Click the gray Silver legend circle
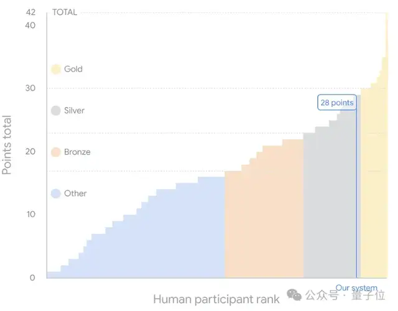Image resolution: width=398 pixels, height=311 pixels. [56, 111]
